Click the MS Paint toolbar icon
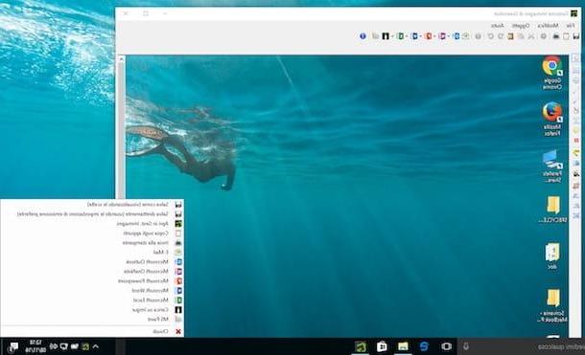Image resolution: width=585 pixels, height=355 pixels. point(375,36)
